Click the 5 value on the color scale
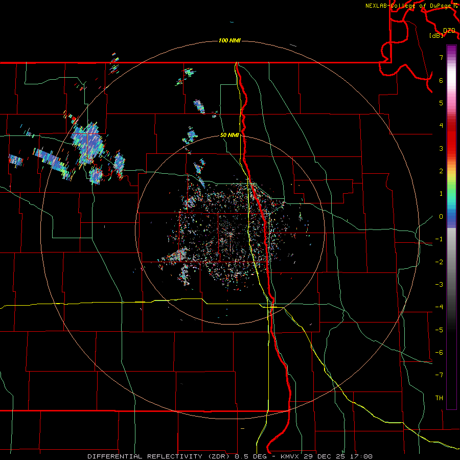 coord(441,103)
